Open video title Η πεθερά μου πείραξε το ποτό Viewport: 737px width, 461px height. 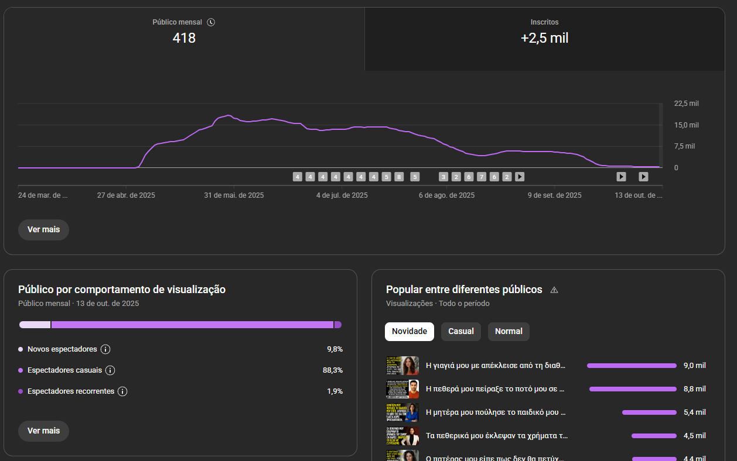pos(495,388)
